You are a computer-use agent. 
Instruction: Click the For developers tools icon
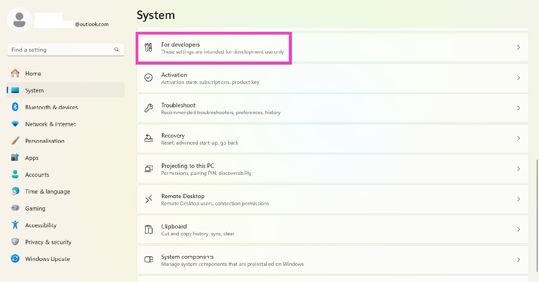[x=149, y=48]
